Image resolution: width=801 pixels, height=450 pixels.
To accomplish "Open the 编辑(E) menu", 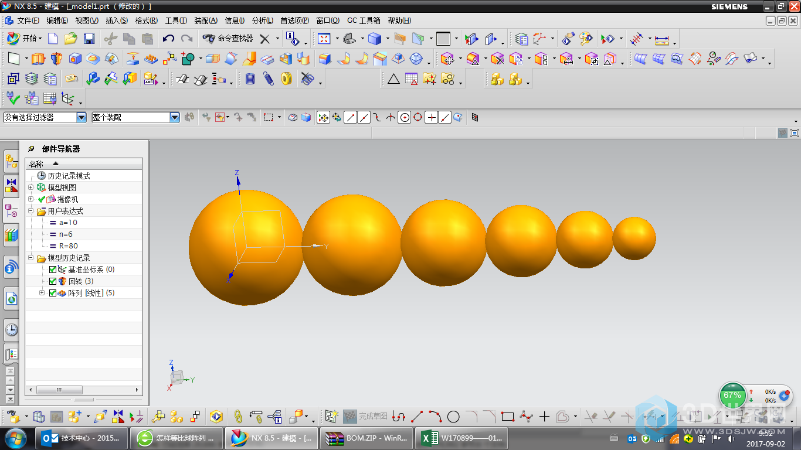I will [x=57, y=21].
